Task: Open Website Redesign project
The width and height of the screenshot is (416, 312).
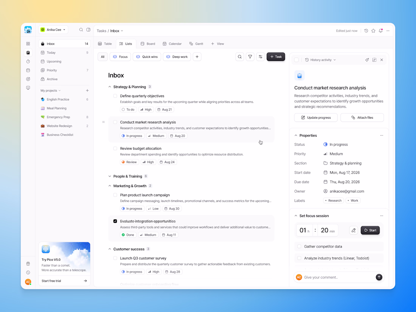Action: (64, 126)
